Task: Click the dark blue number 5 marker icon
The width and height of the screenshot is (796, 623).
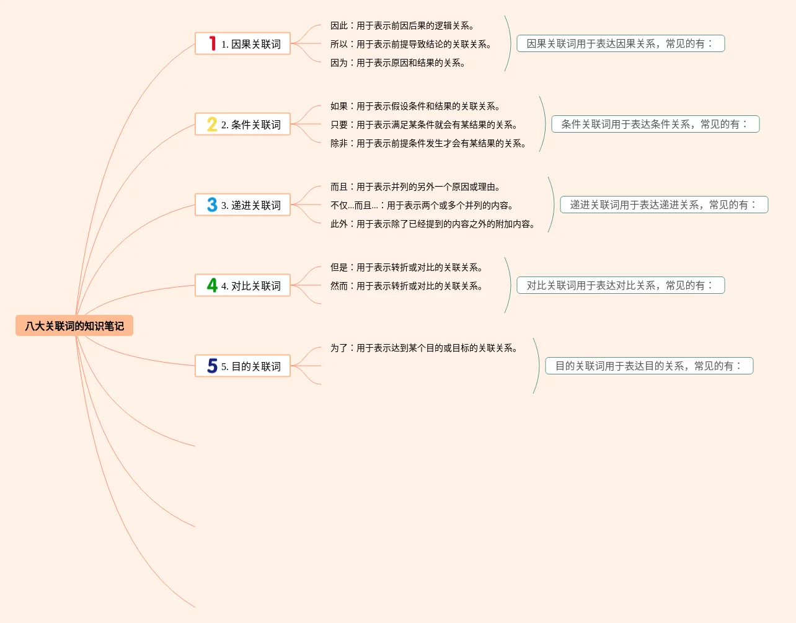Action: tap(212, 366)
